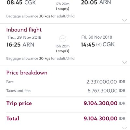Click the 16:25 ARN departure time

tap(20, 45)
